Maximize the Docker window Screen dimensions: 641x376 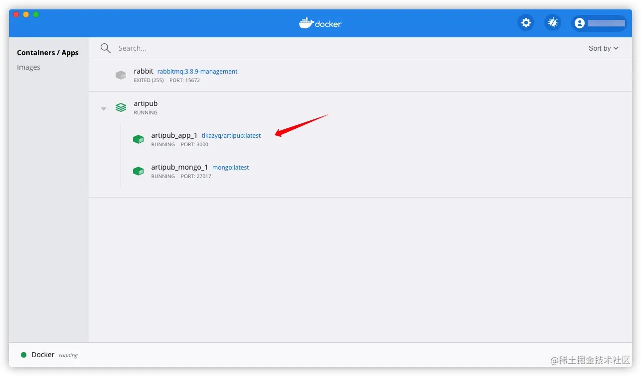(36, 14)
